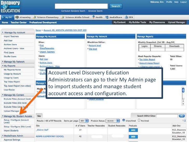Viewport: 189px width, 142px height.
Task: Open Find Sites/Passcodes link
Action: pyautogui.click(x=47, y=47)
